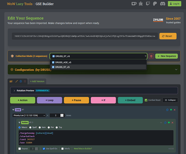Screen dimensions: 186x154
Task: Click the orange Reset button
Action: coord(168,36)
